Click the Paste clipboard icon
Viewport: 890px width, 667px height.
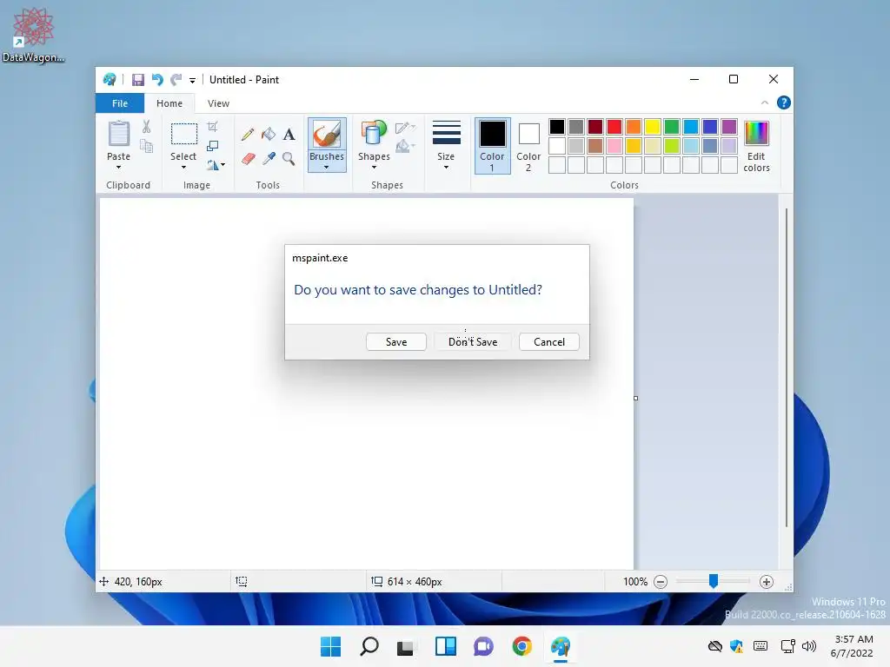tap(118, 134)
